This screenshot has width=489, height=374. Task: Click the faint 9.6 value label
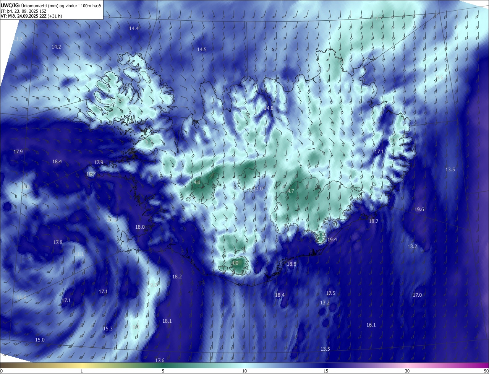click(440, 78)
